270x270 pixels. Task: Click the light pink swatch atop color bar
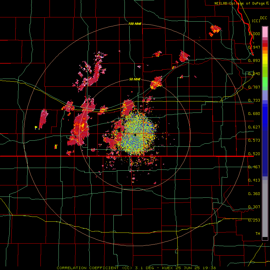pos(265,32)
